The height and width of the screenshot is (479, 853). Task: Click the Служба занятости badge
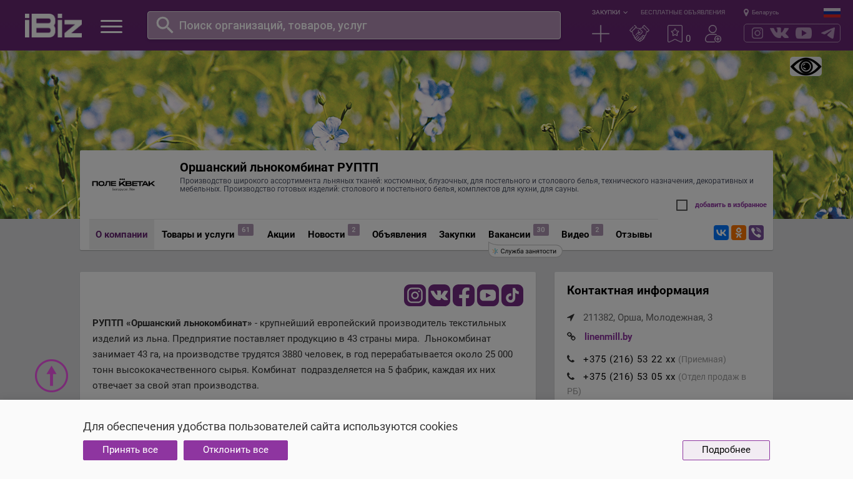coord(525,251)
